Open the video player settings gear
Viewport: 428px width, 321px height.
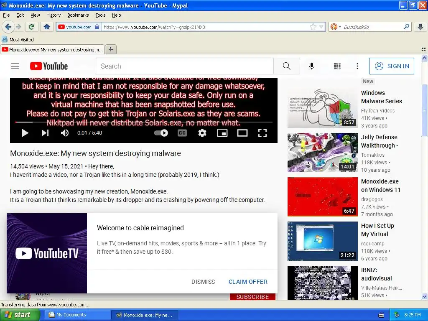tap(202, 133)
